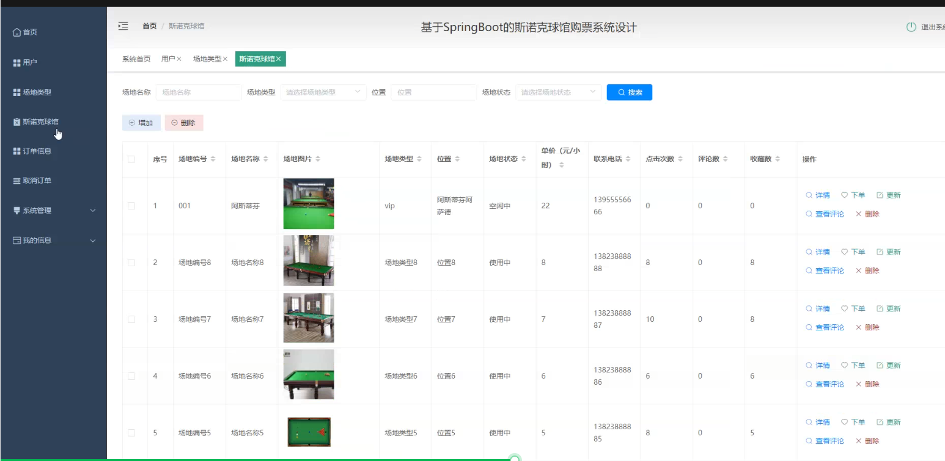Image resolution: width=945 pixels, height=461 pixels.
Task: Check the row for 场地名称8
Action: tap(131, 263)
